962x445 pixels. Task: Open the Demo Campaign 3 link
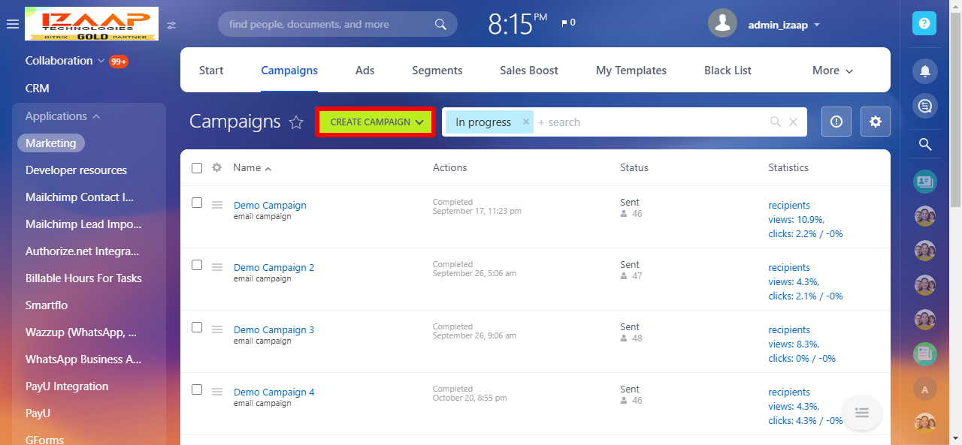pyautogui.click(x=274, y=329)
